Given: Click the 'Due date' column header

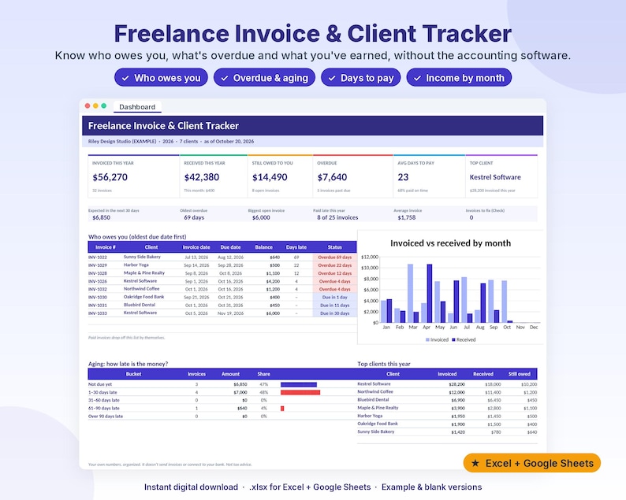Looking at the screenshot, I should [230, 247].
